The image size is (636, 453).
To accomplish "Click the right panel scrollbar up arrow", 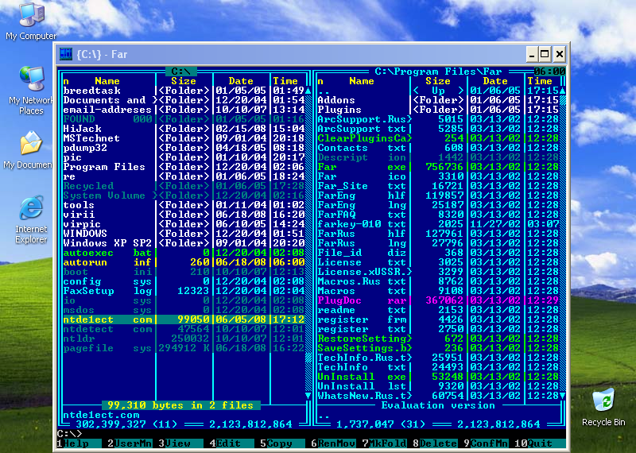I will pos(562,91).
